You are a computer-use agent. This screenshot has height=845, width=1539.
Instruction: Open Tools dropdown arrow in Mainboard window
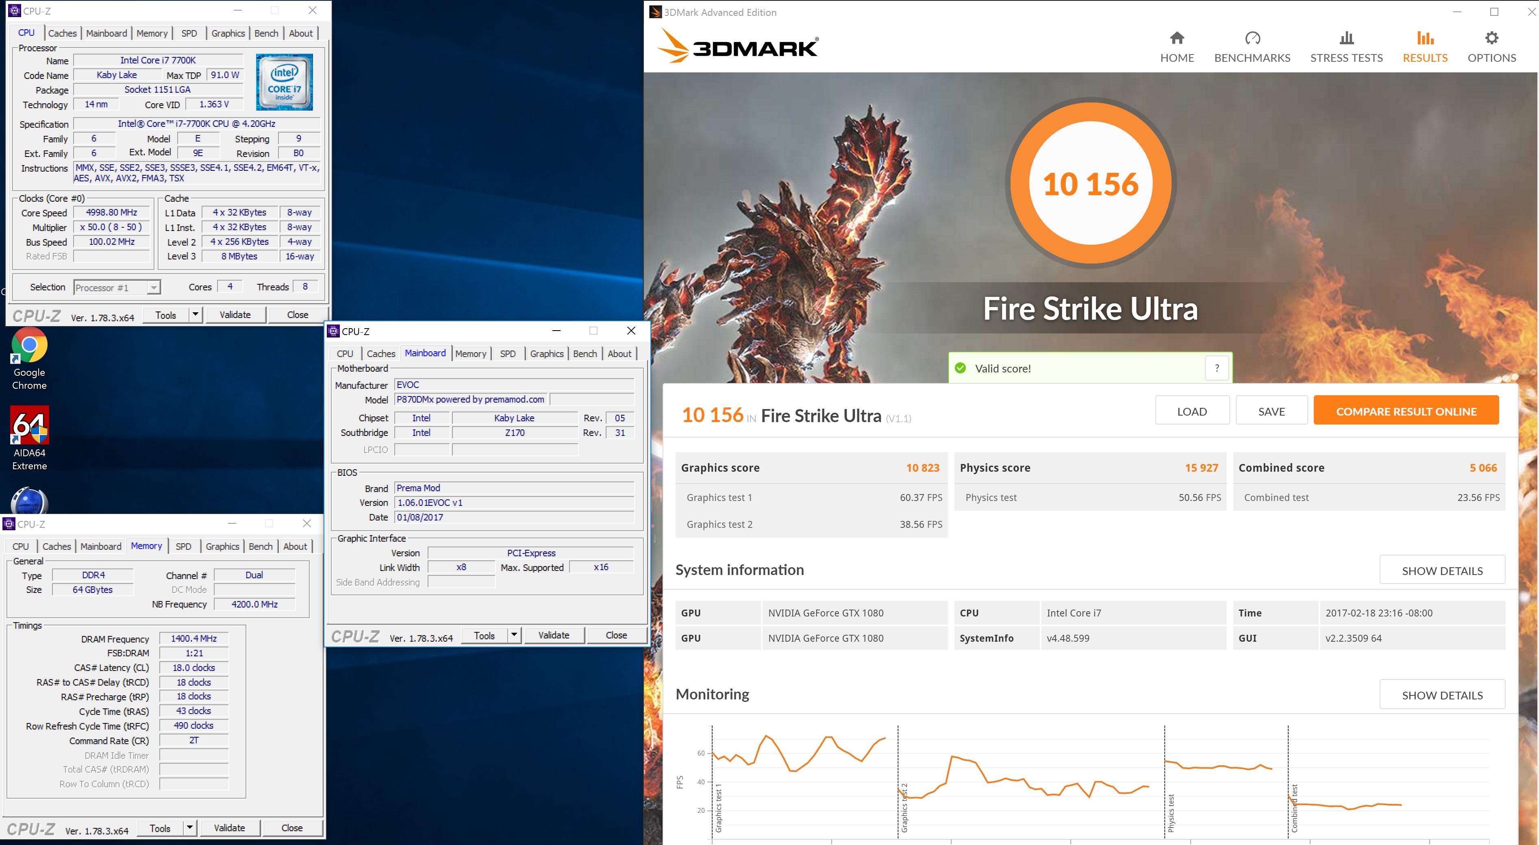tap(514, 635)
